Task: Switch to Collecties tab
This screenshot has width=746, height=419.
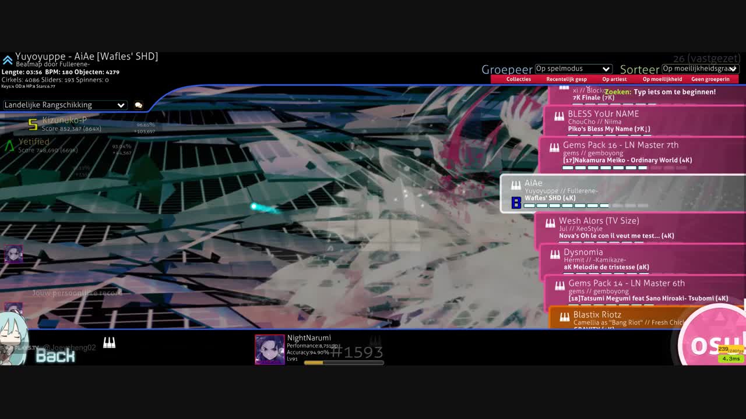Action: pyautogui.click(x=519, y=79)
